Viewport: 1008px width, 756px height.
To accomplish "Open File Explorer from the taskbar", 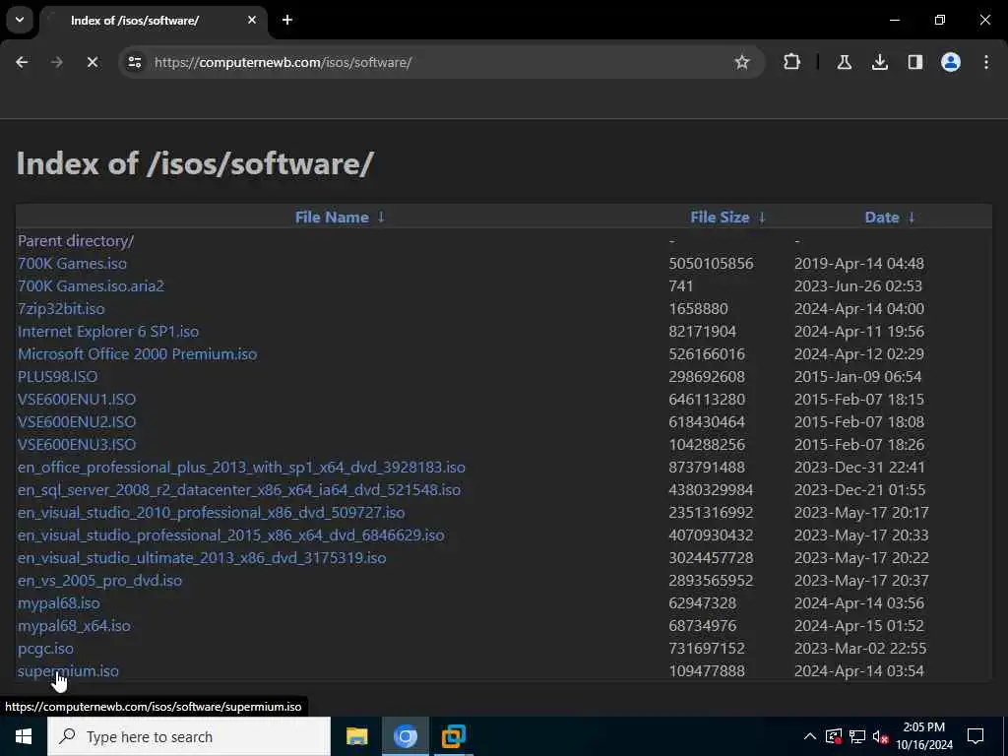I will point(356,736).
